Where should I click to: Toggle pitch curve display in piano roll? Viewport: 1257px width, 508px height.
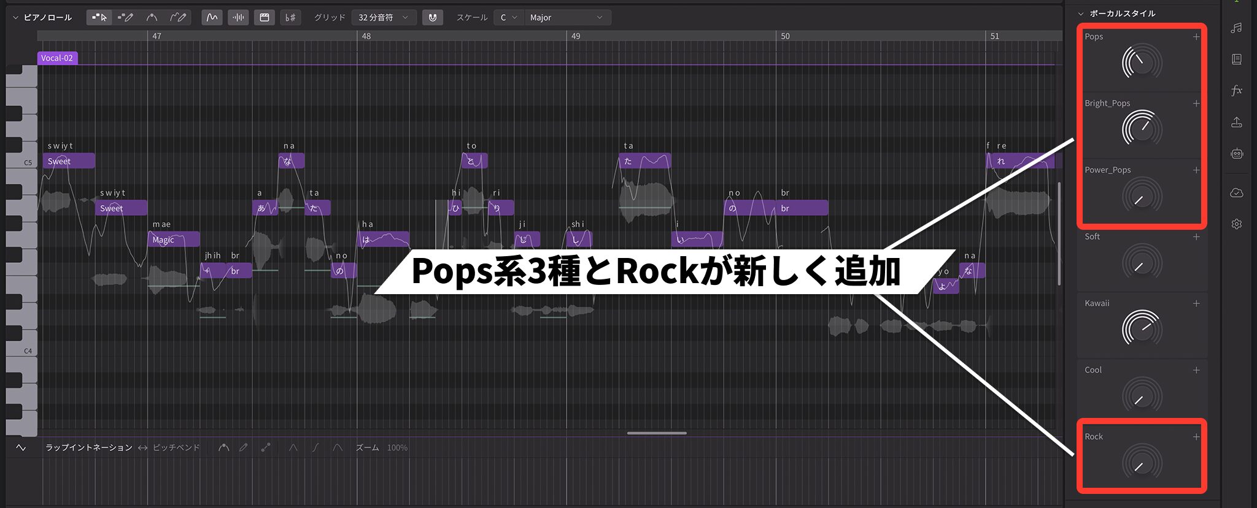[212, 17]
